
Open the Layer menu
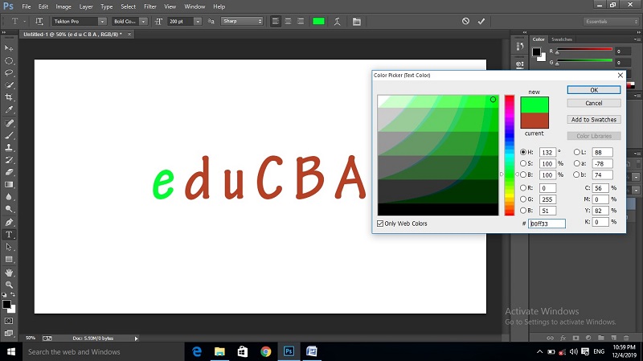(x=86, y=6)
